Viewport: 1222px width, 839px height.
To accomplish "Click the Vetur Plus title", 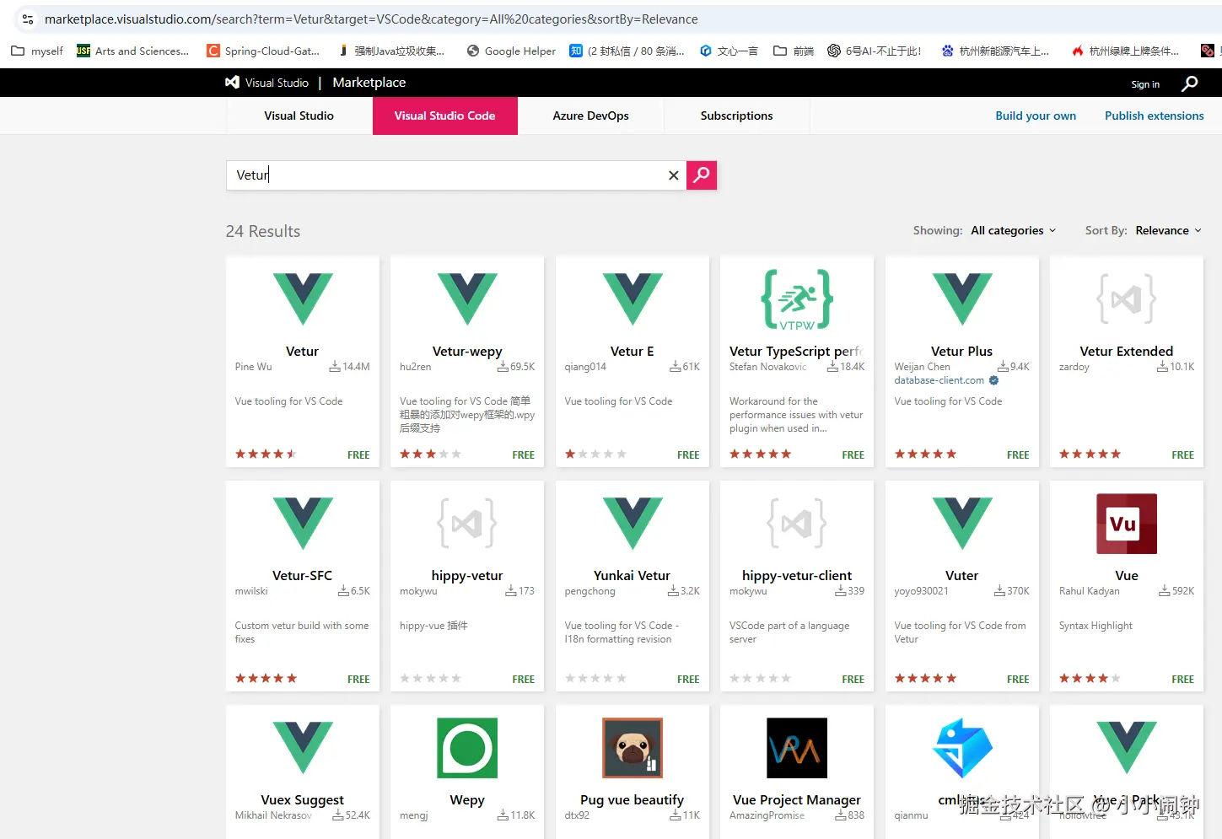I will (962, 351).
